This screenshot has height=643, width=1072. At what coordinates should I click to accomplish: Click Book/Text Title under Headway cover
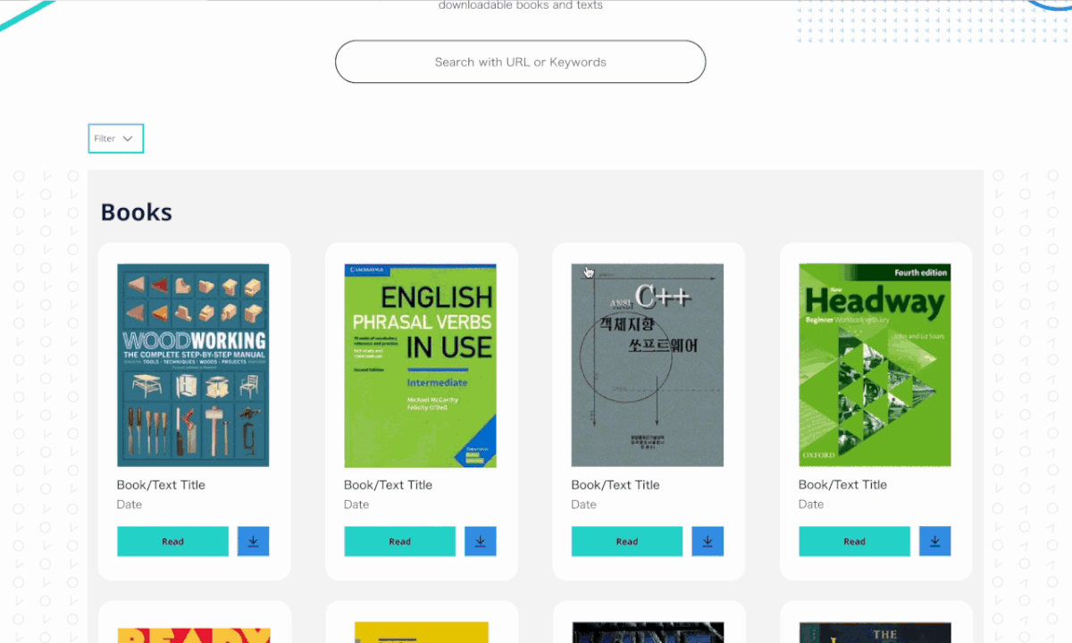842,485
